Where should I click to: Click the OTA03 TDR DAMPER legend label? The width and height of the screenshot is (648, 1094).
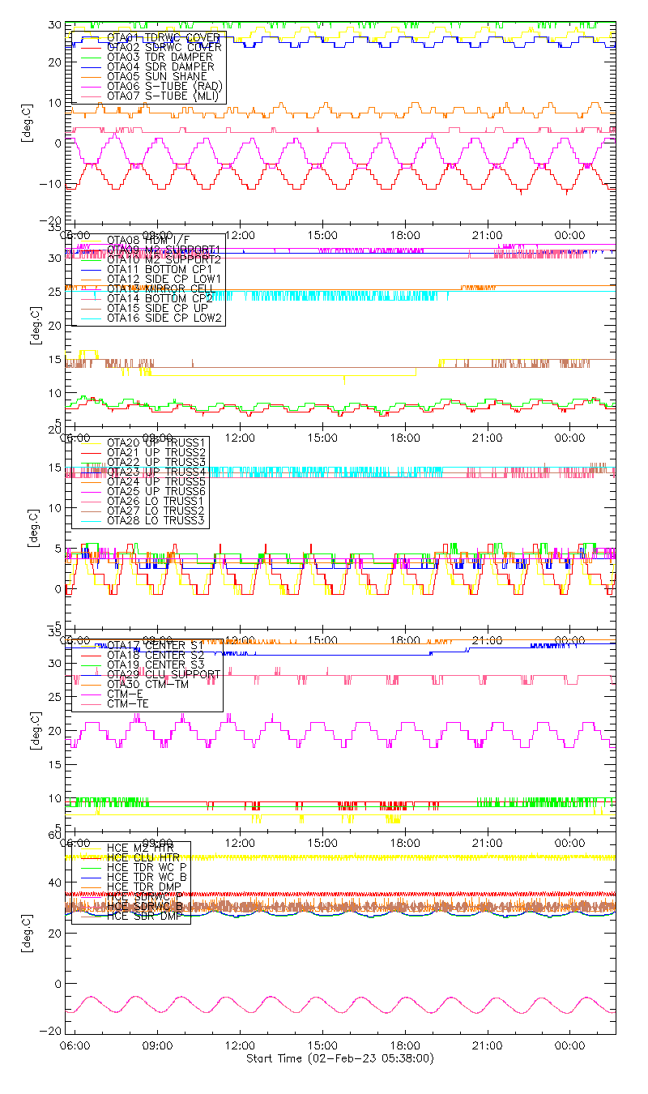(160, 57)
